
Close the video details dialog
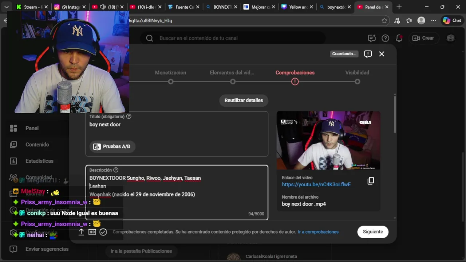pyautogui.click(x=382, y=54)
